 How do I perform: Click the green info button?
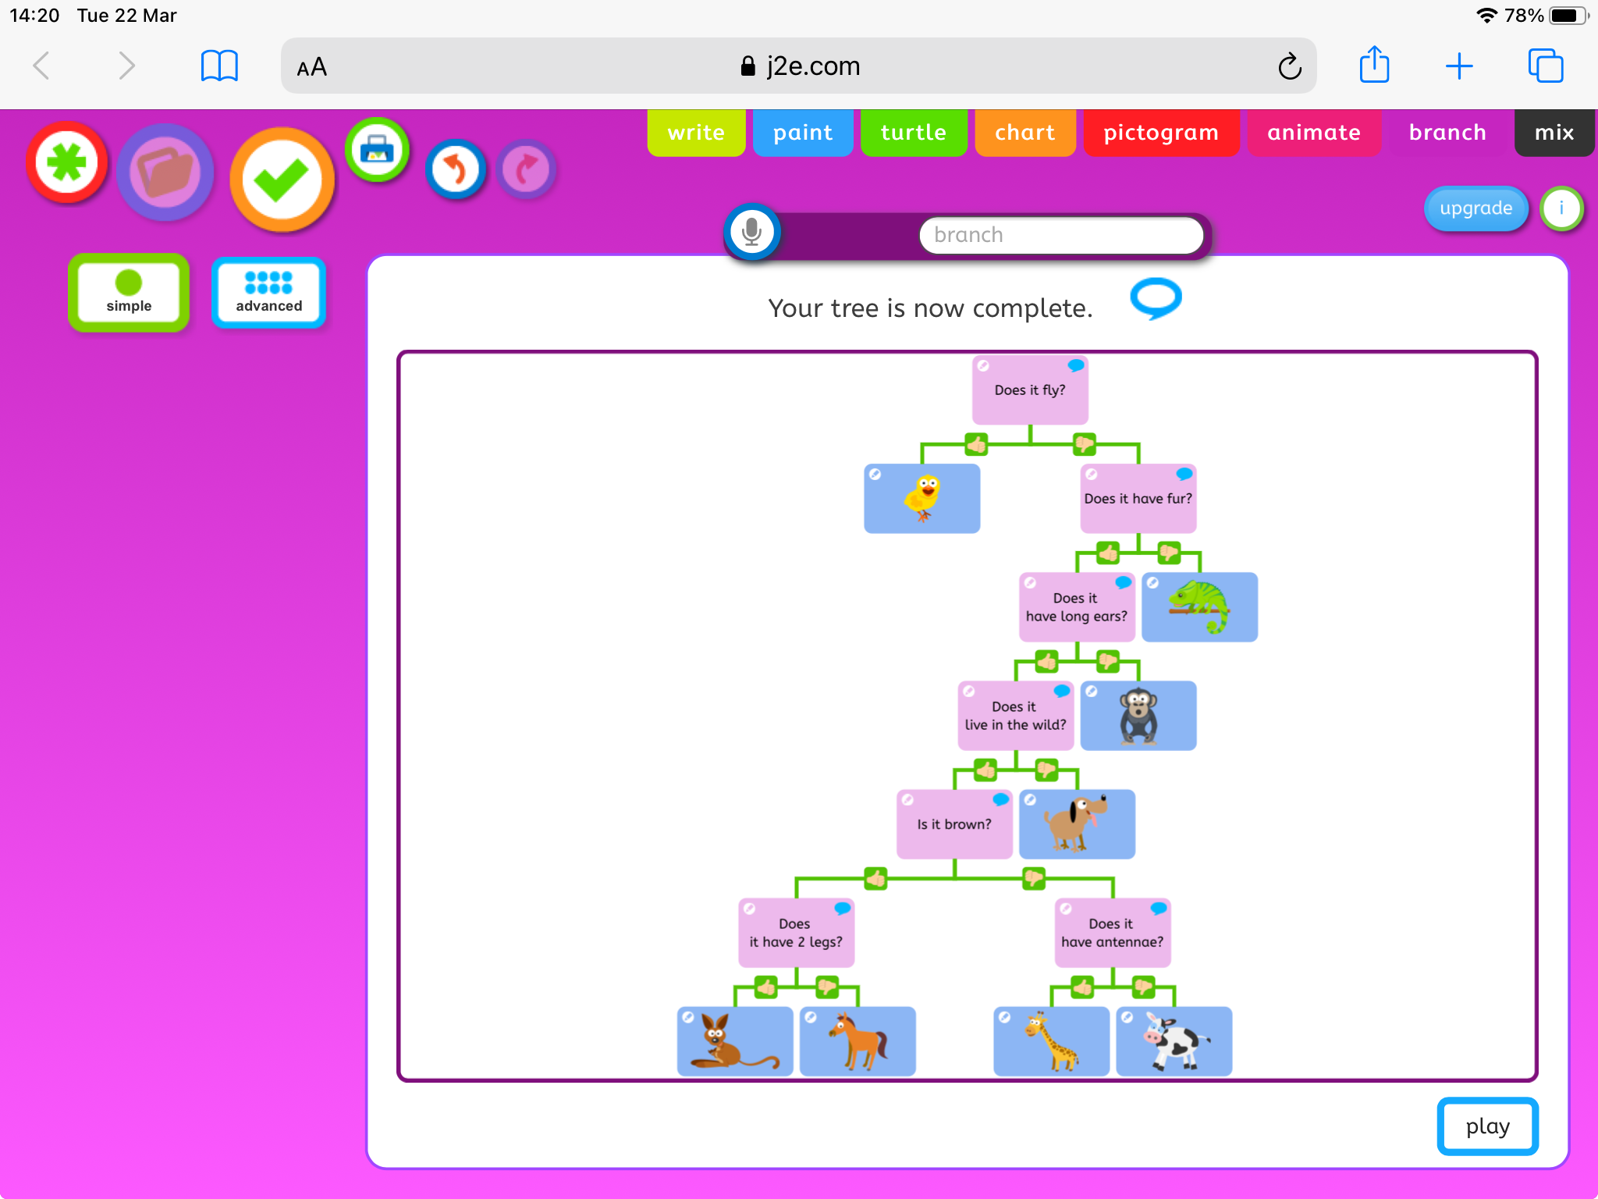tap(1561, 208)
